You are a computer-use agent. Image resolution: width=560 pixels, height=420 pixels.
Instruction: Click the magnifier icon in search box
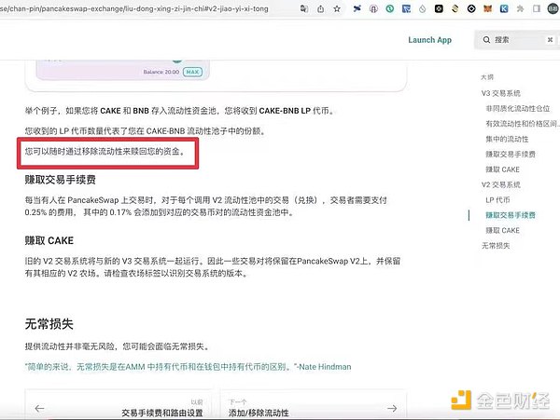pyautogui.click(x=484, y=40)
